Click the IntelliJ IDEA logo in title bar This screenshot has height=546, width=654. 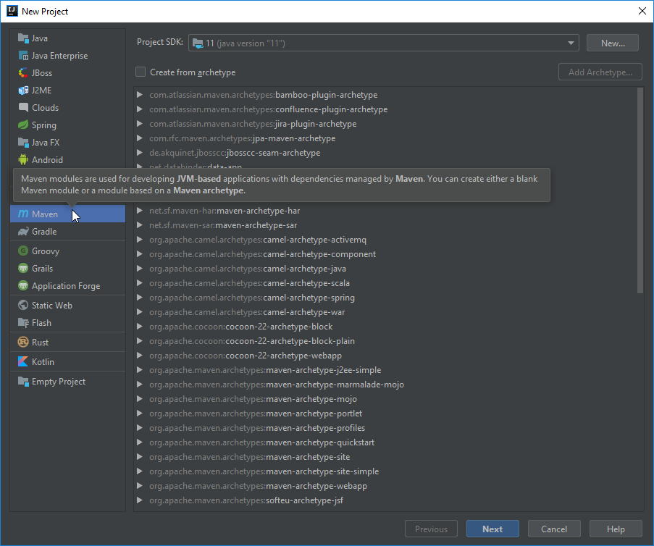coord(12,12)
